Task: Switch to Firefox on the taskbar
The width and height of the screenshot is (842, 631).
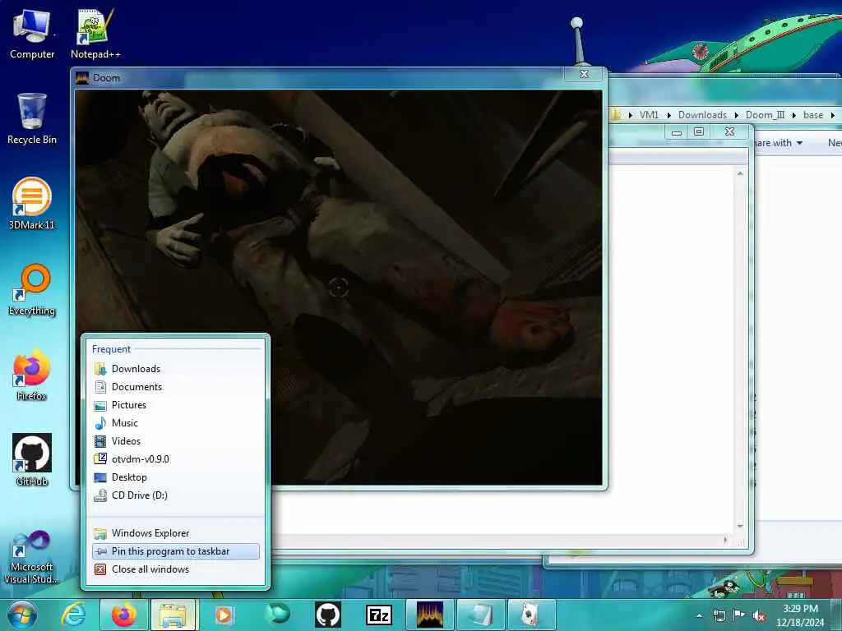Action: 123,615
